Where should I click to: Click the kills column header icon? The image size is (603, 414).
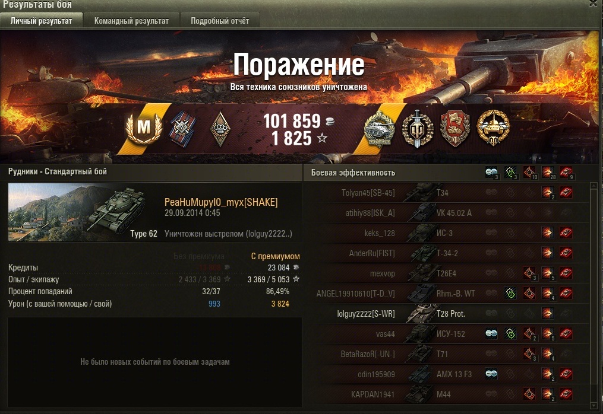566,173
